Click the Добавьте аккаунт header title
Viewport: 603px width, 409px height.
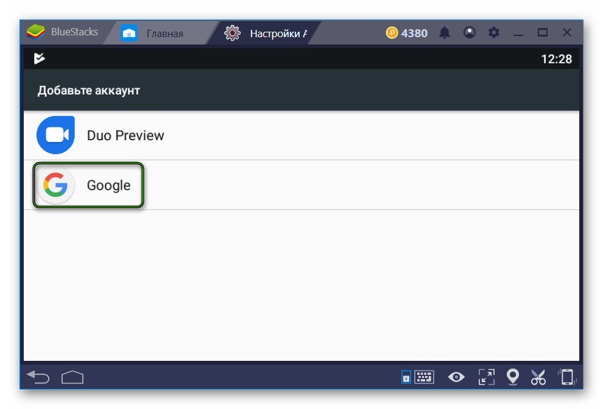(x=89, y=90)
